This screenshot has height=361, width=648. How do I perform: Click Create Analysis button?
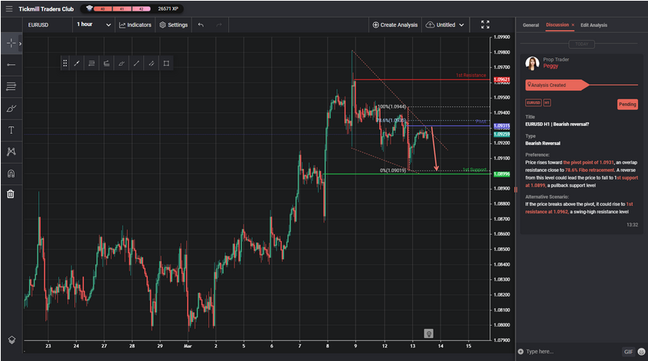395,24
